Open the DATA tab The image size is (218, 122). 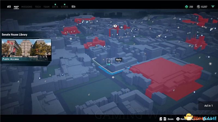(x=55, y=7)
